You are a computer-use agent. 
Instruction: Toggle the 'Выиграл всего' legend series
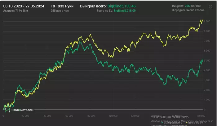coord(172,123)
